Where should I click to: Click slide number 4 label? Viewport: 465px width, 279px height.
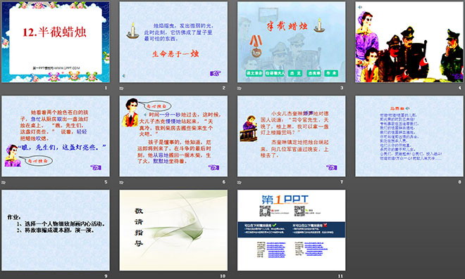(459, 88)
